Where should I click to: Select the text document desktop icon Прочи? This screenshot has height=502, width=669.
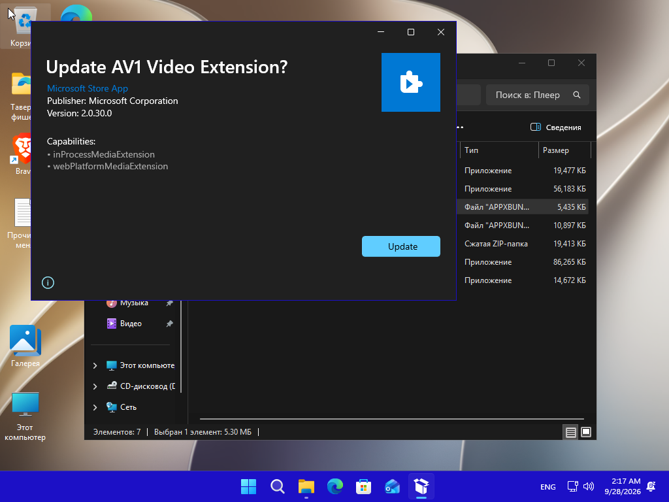click(x=19, y=223)
